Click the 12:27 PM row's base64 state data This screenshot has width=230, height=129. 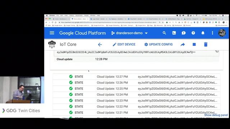pyautogui.click(x=178, y=77)
